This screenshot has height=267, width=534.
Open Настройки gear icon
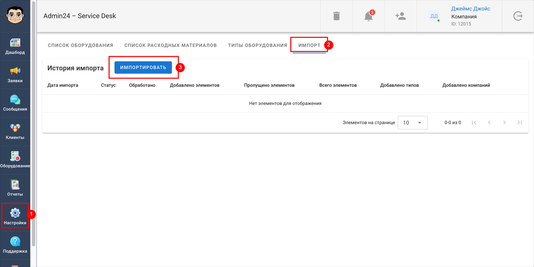(x=15, y=213)
